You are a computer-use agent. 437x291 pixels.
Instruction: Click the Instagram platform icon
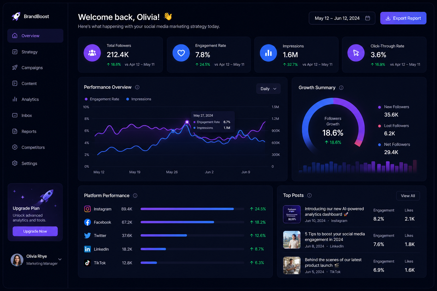pos(87,209)
